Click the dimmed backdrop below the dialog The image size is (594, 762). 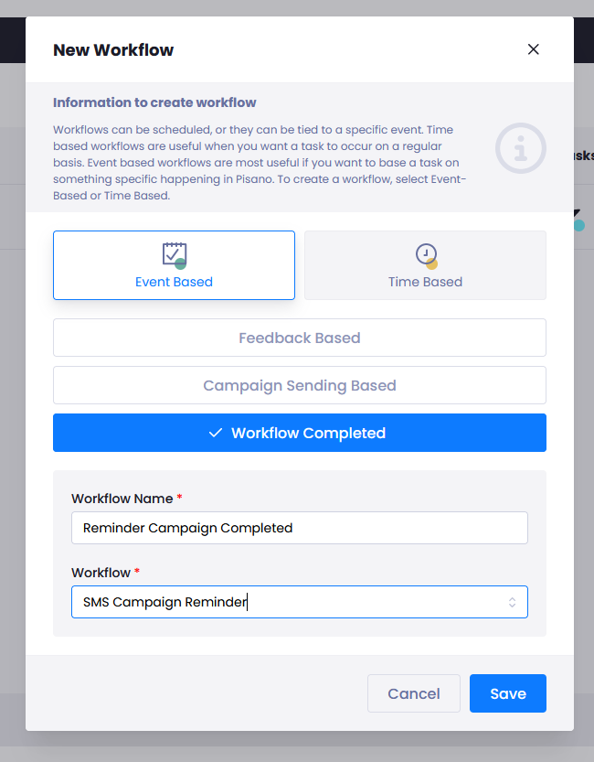click(x=297, y=747)
